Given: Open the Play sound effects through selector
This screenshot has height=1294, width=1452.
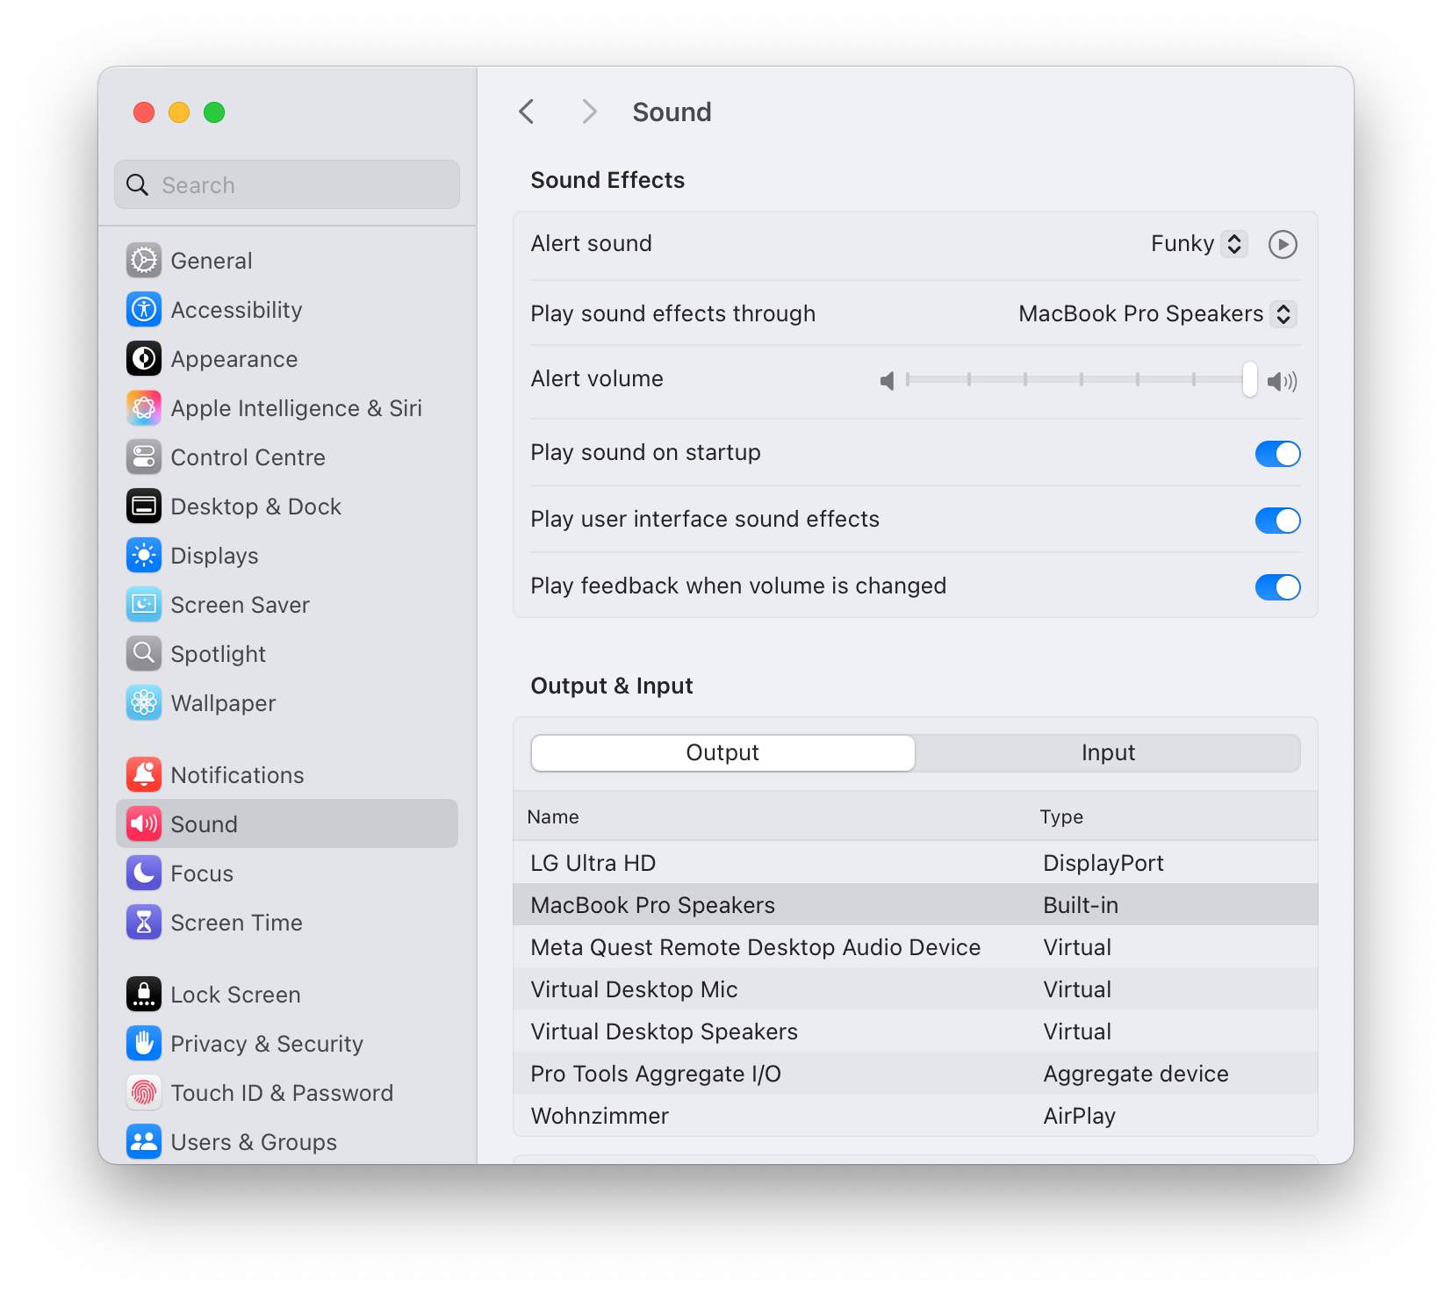Looking at the screenshot, I should pyautogui.click(x=1283, y=313).
